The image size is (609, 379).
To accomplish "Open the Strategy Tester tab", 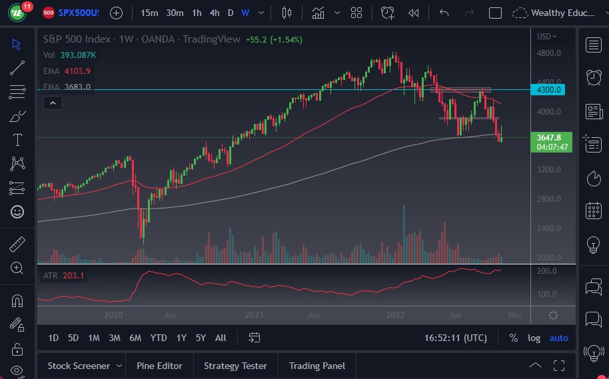I will pos(235,366).
